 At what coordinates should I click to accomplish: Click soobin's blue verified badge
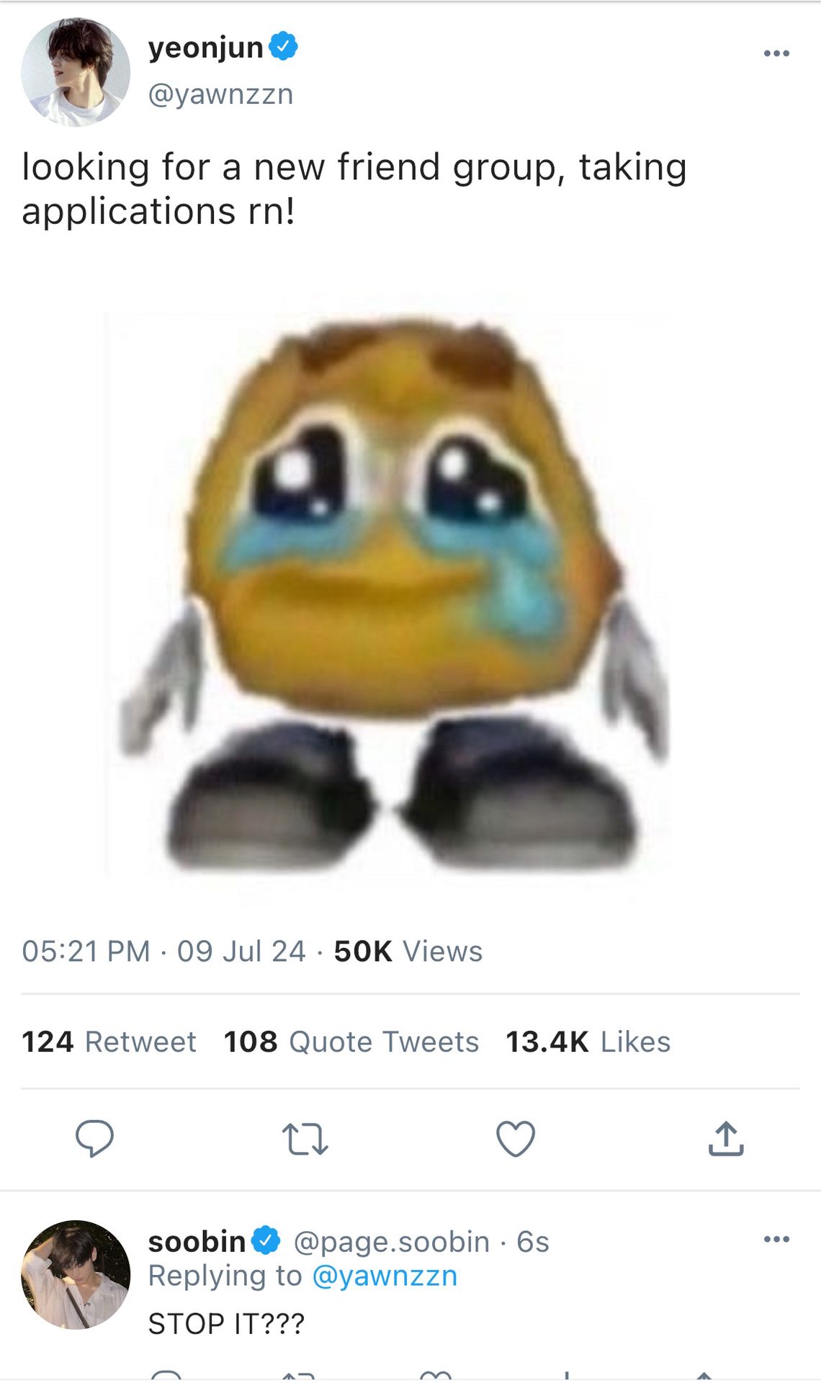click(266, 1240)
